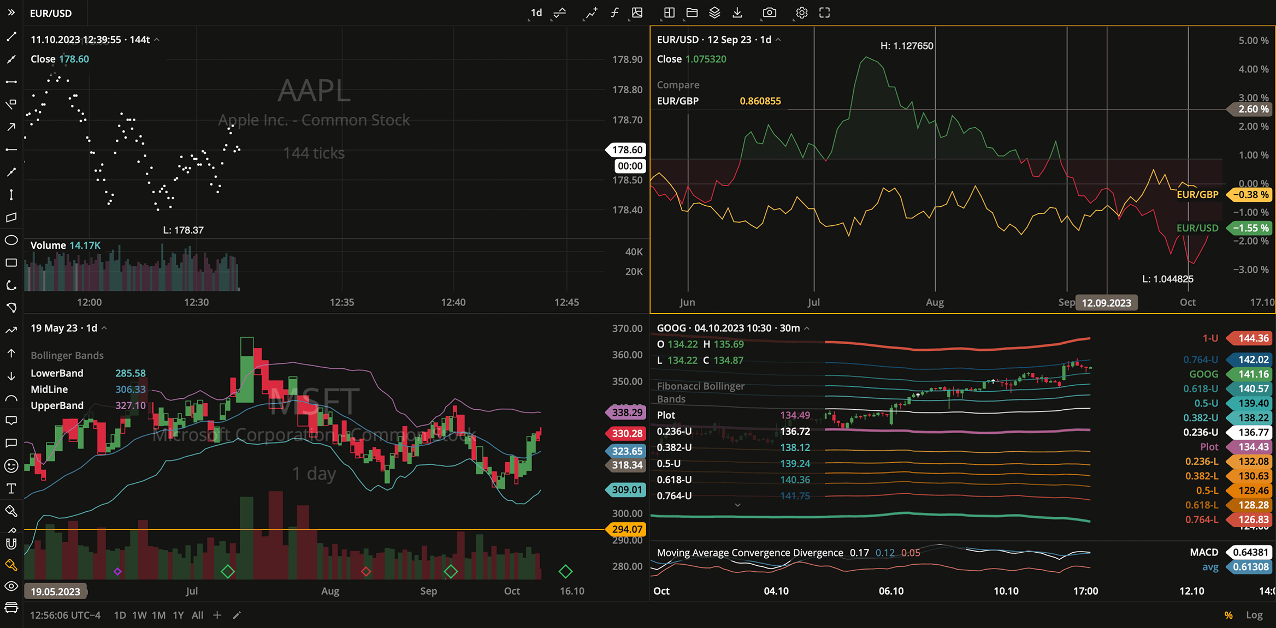Select the horizontal segment drawing tool
This screenshot has height=628, width=1276.
[11, 82]
